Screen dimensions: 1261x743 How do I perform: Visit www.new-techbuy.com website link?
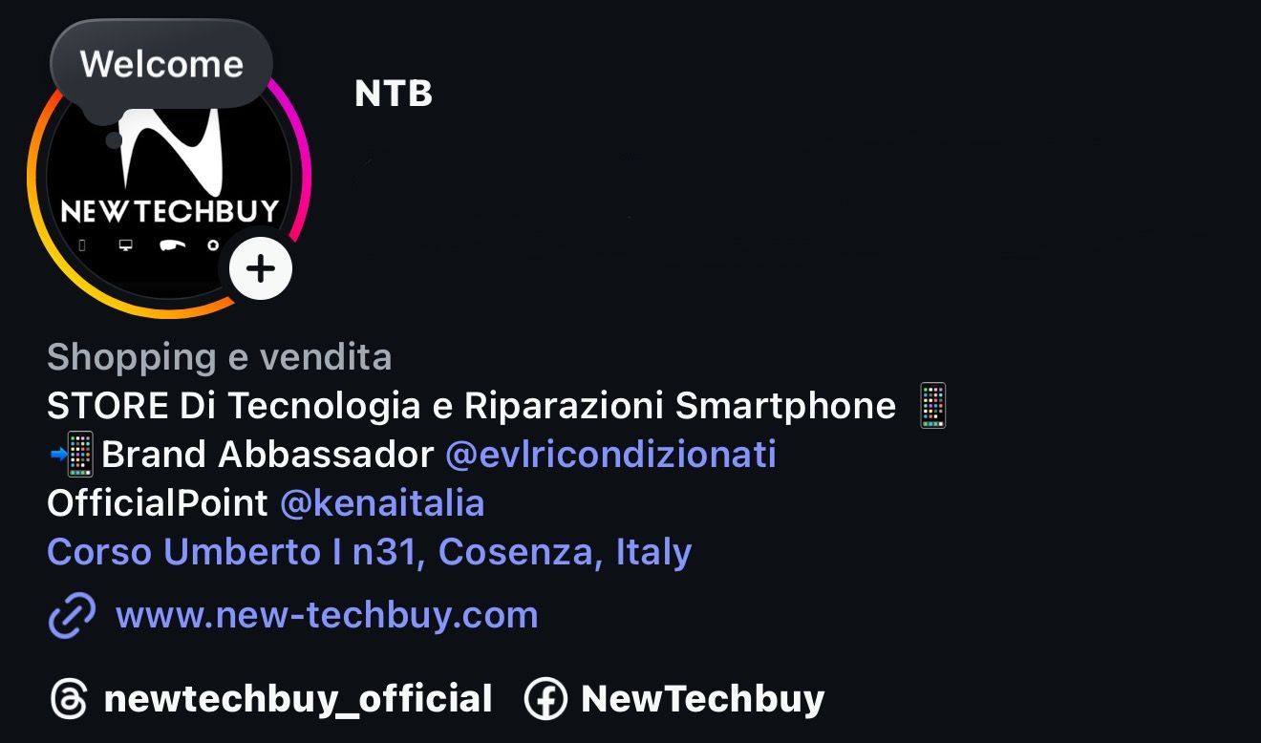[327, 615]
